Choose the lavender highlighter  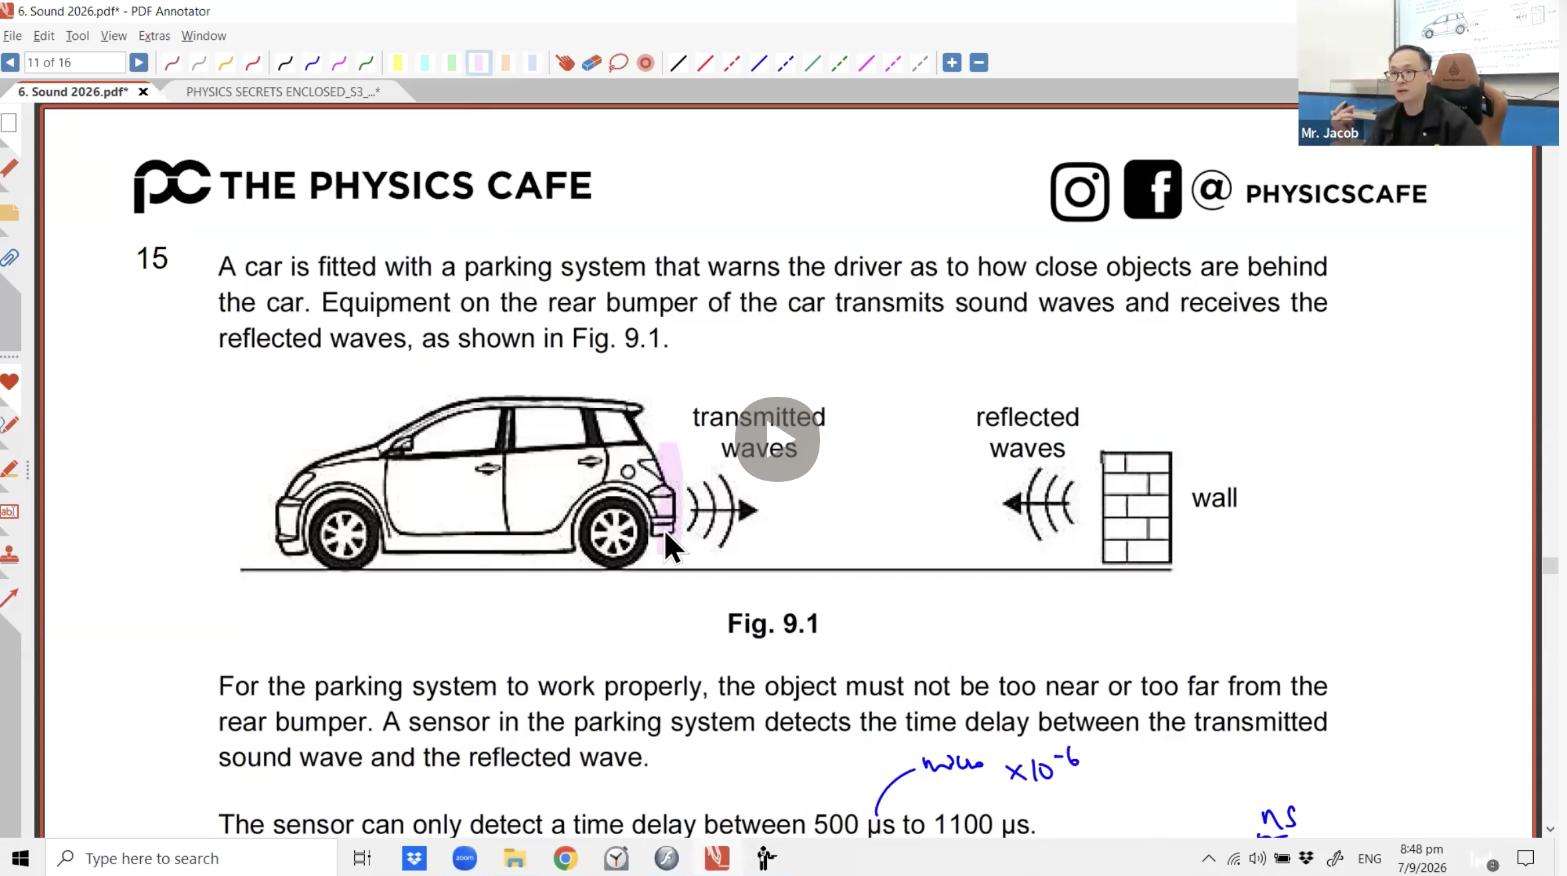tap(532, 63)
